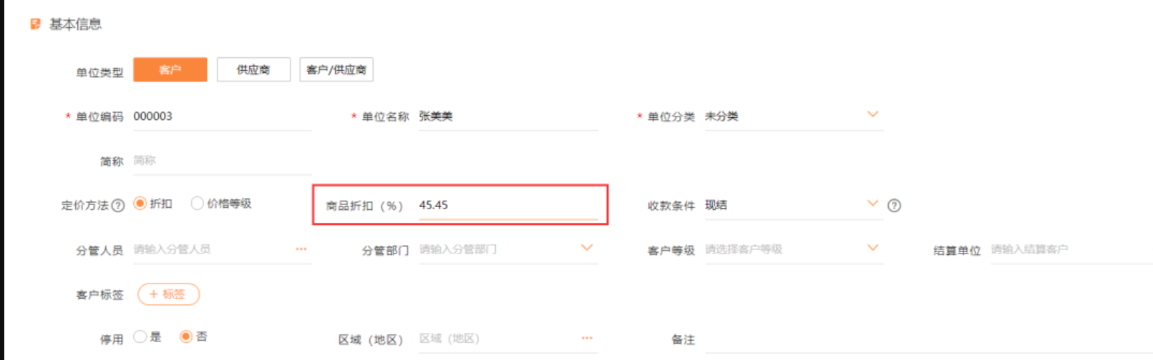Screen dimensions: 1153x360
Task: Click the 单位名称 input field
Action: [x=508, y=116]
